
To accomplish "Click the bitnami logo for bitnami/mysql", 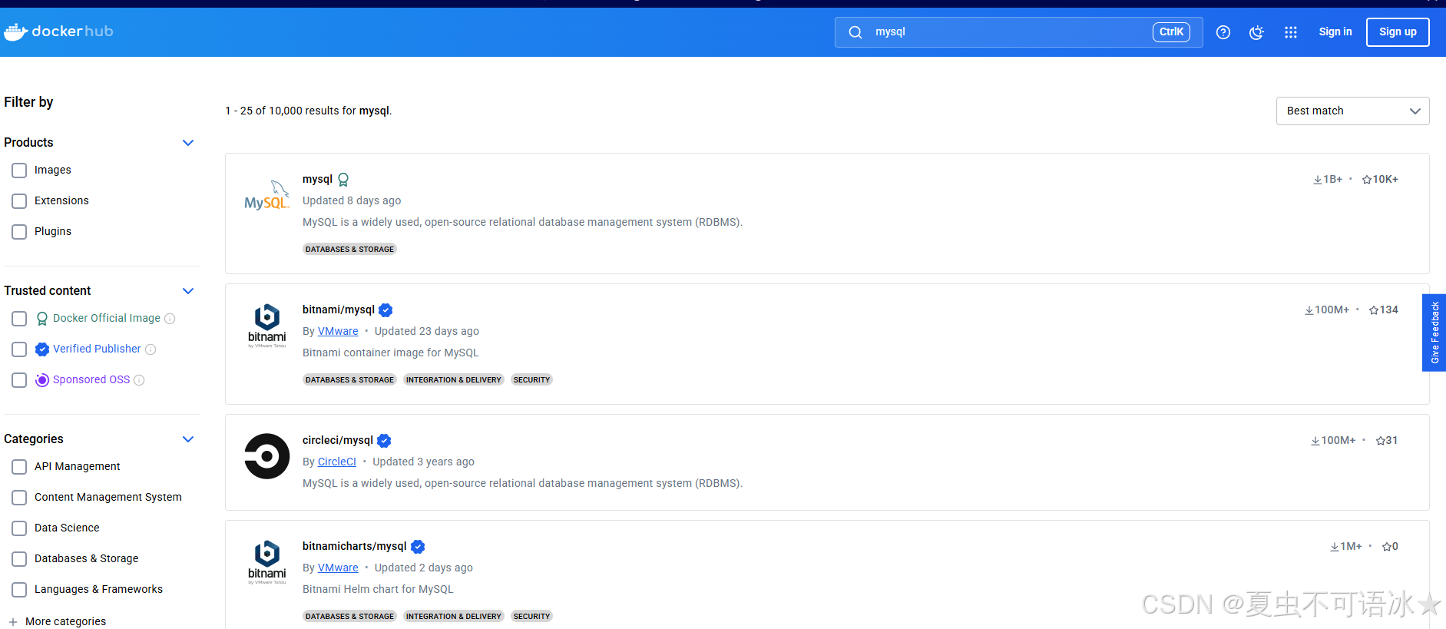I will pyautogui.click(x=266, y=325).
